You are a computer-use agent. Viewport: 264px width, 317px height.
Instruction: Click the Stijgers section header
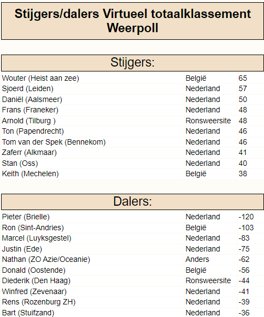[132, 63]
